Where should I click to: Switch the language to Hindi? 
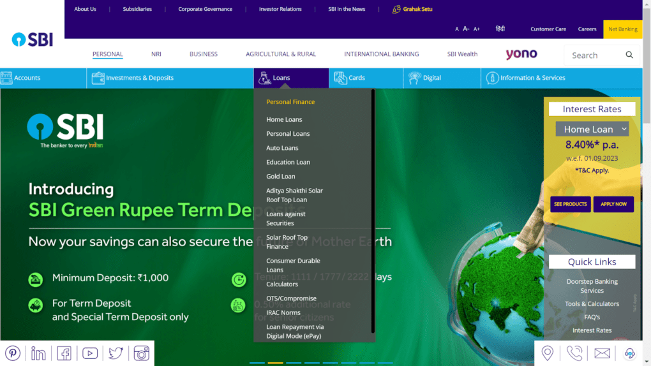pyautogui.click(x=500, y=29)
